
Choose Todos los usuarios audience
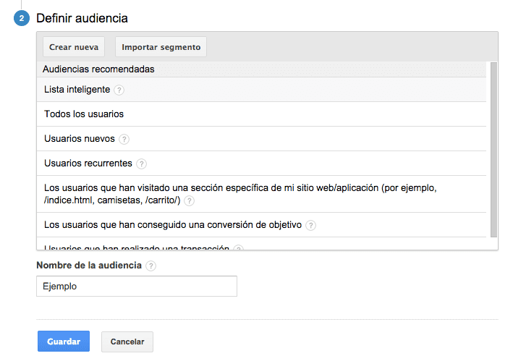tap(84, 114)
